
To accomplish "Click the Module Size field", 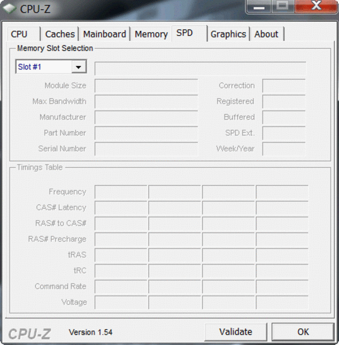I will tap(146, 86).
